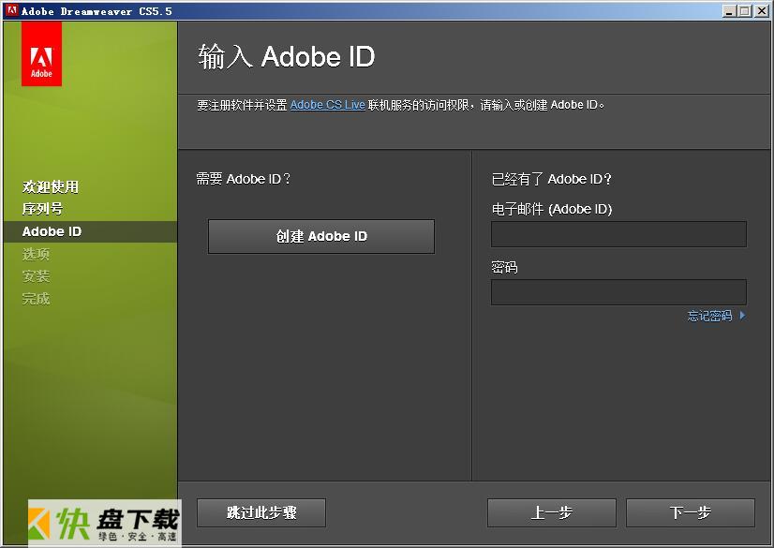774x548 pixels.
Task: Select the 完成 step in the sidebar
Action: [36, 299]
